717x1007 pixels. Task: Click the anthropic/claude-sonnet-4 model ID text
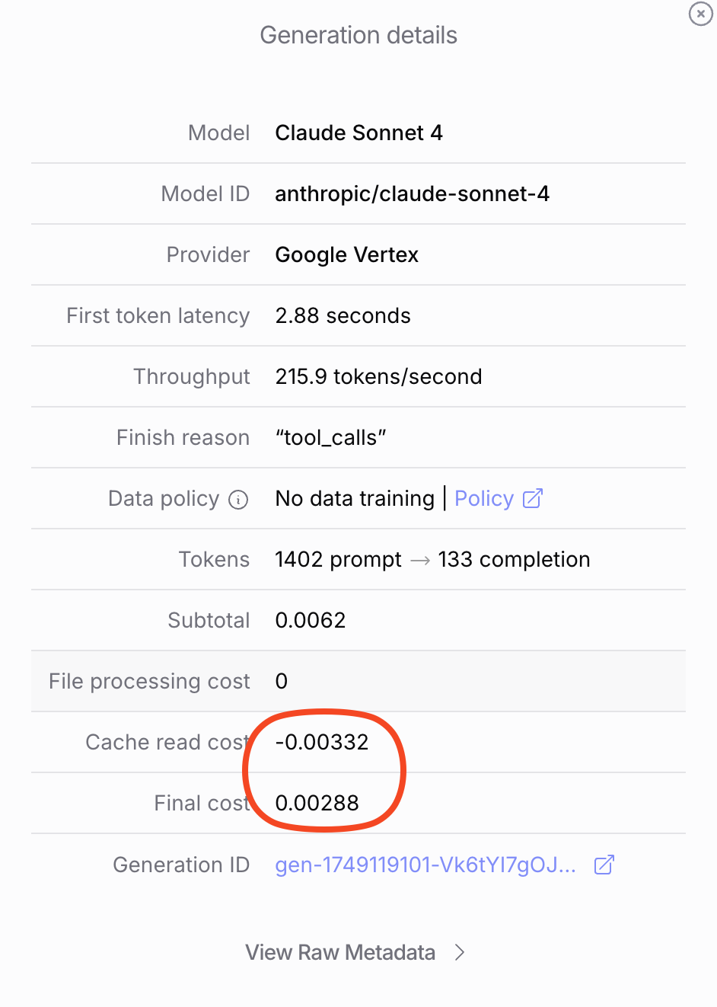point(412,193)
